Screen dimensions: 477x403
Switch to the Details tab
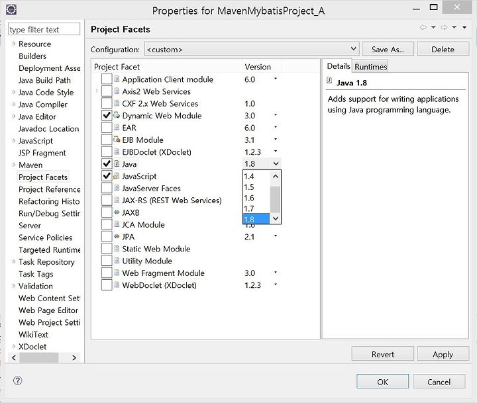339,66
